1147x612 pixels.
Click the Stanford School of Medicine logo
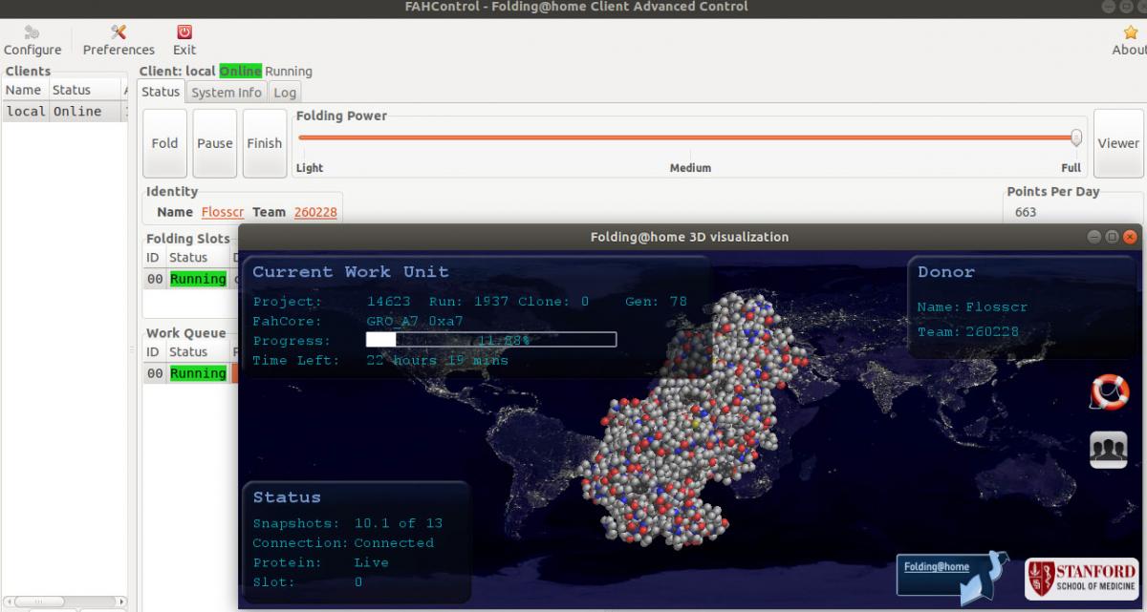1081,578
